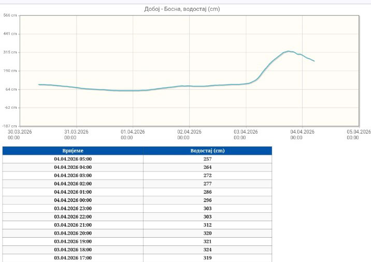Click the water level value 272
Viewport: 371px width, 262px height.
207,176
